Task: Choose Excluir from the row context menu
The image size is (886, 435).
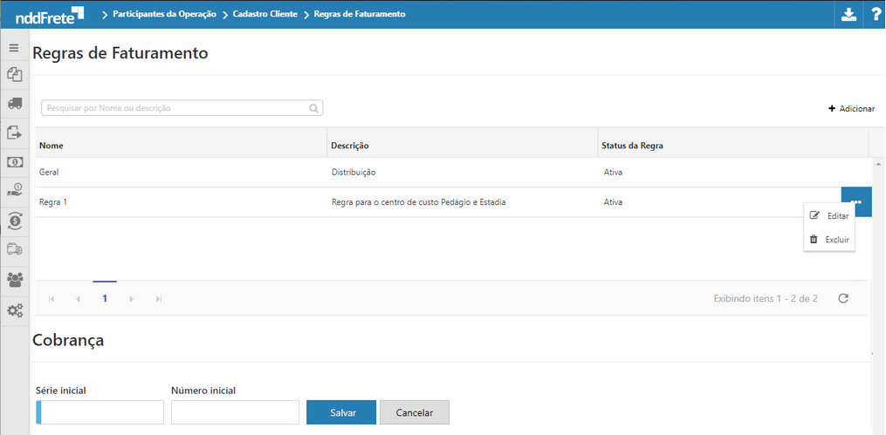Action: pyautogui.click(x=829, y=239)
